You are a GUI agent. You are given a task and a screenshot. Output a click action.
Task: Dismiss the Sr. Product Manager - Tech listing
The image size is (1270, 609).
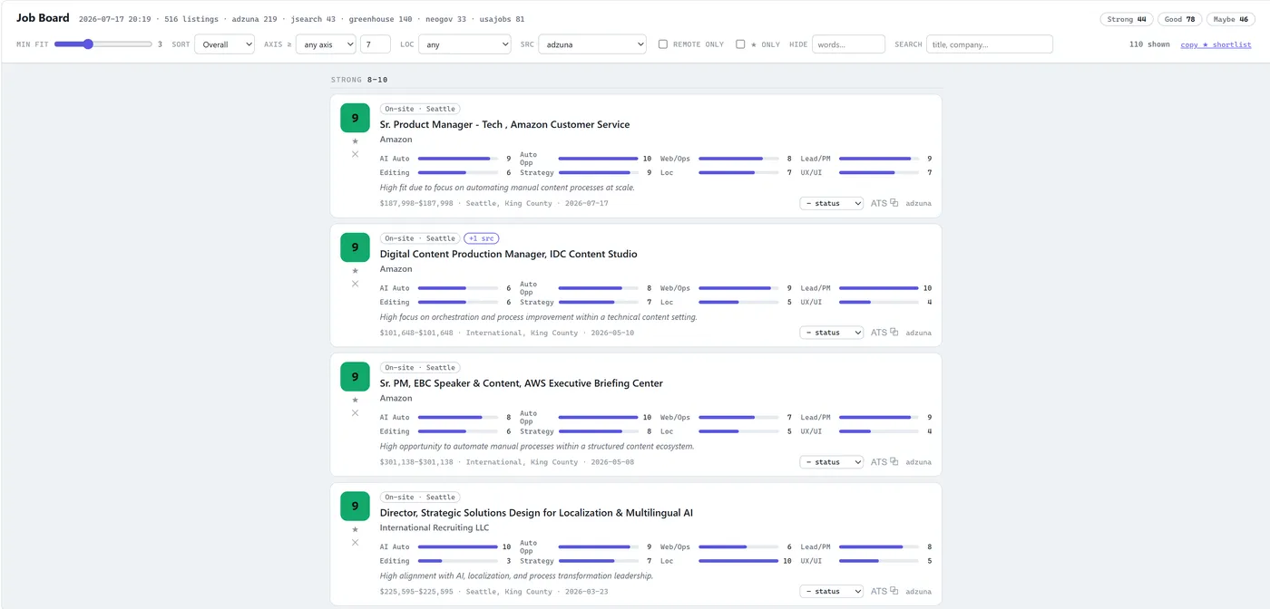355,154
